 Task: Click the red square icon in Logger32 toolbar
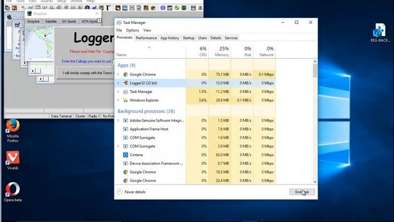14,8
